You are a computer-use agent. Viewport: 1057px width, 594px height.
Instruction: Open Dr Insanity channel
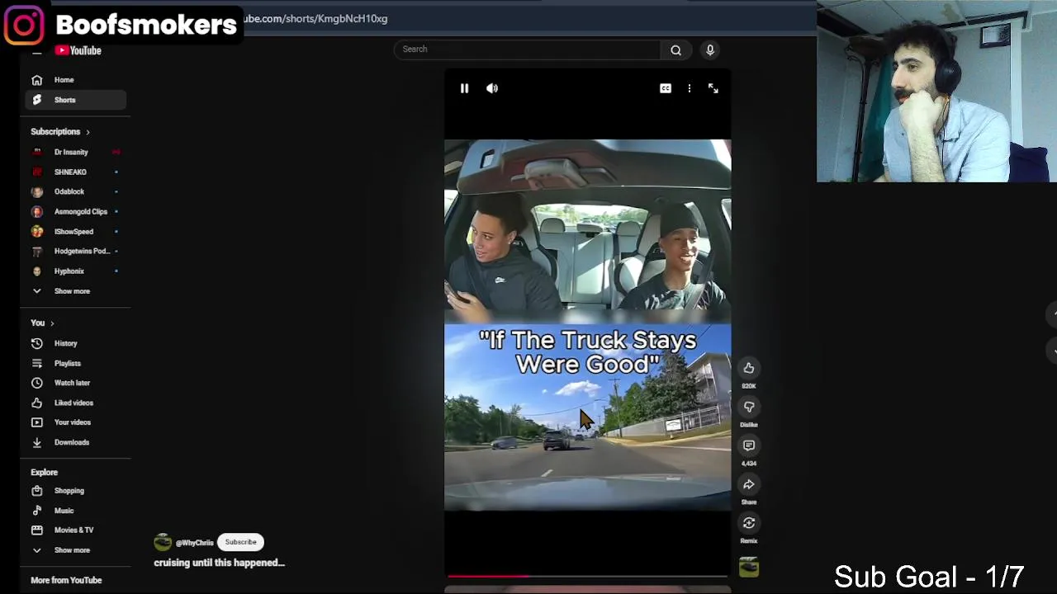(x=73, y=152)
